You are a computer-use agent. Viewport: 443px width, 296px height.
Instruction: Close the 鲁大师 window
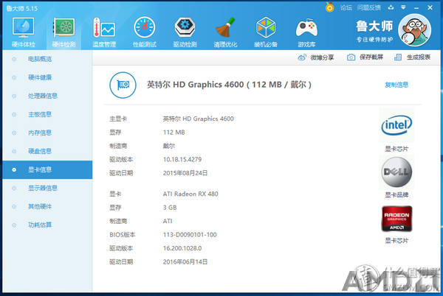[430, 7]
